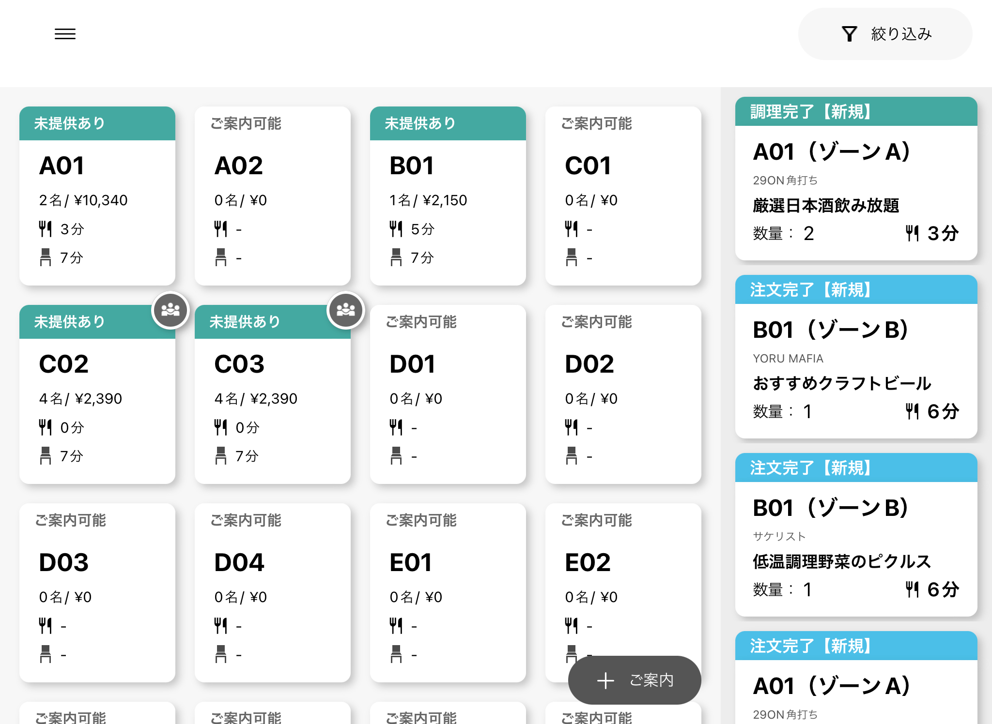Open table card E01
The image size is (992, 724).
[x=448, y=593]
